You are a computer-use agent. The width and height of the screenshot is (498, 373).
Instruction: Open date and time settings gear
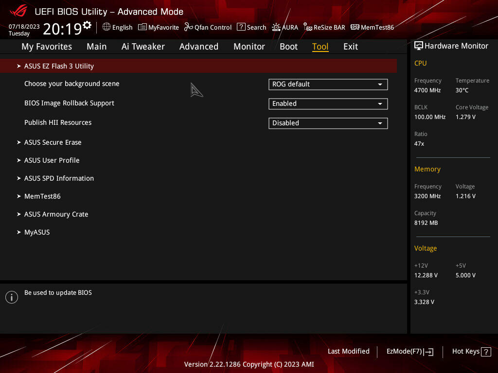(x=87, y=25)
